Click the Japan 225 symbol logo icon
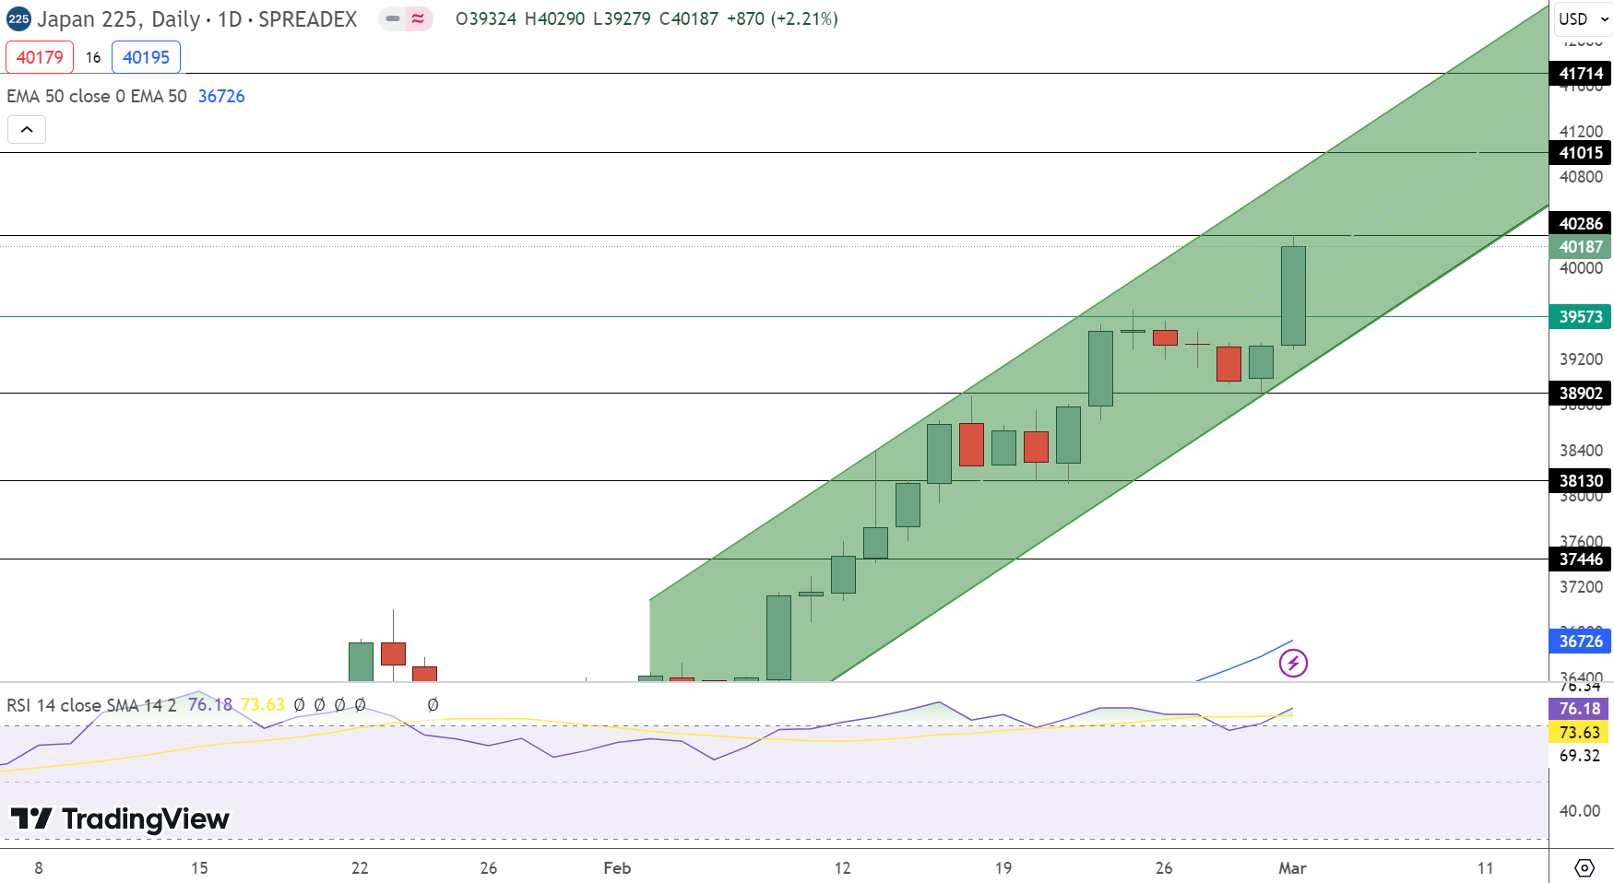 tap(18, 18)
